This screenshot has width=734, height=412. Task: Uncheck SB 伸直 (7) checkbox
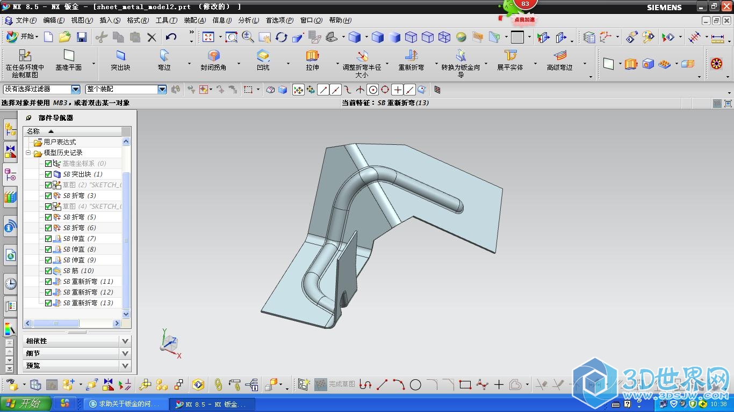click(x=48, y=239)
